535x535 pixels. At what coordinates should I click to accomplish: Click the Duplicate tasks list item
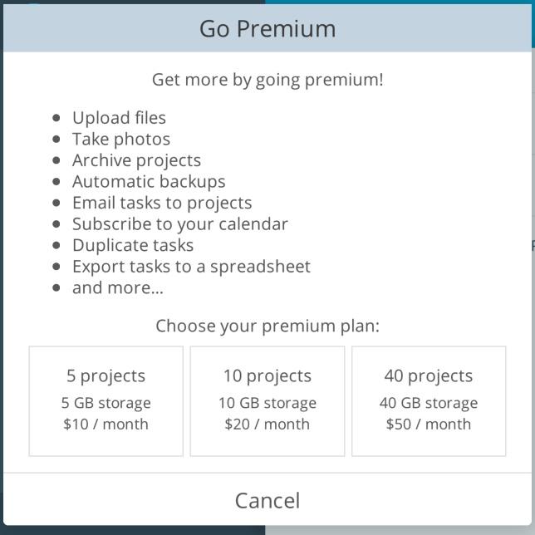pyautogui.click(x=133, y=245)
